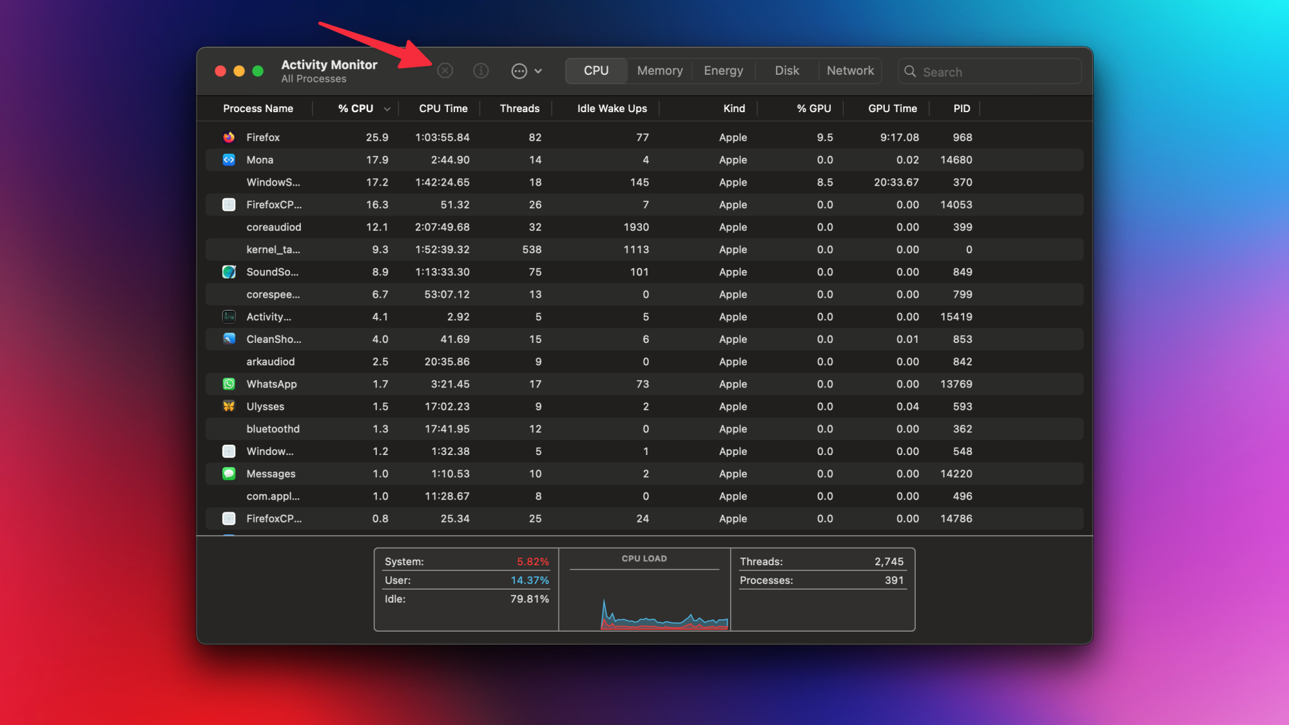The width and height of the screenshot is (1289, 725).
Task: Click WindowS... GPU Time 20:33.67
Action: coord(896,182)
